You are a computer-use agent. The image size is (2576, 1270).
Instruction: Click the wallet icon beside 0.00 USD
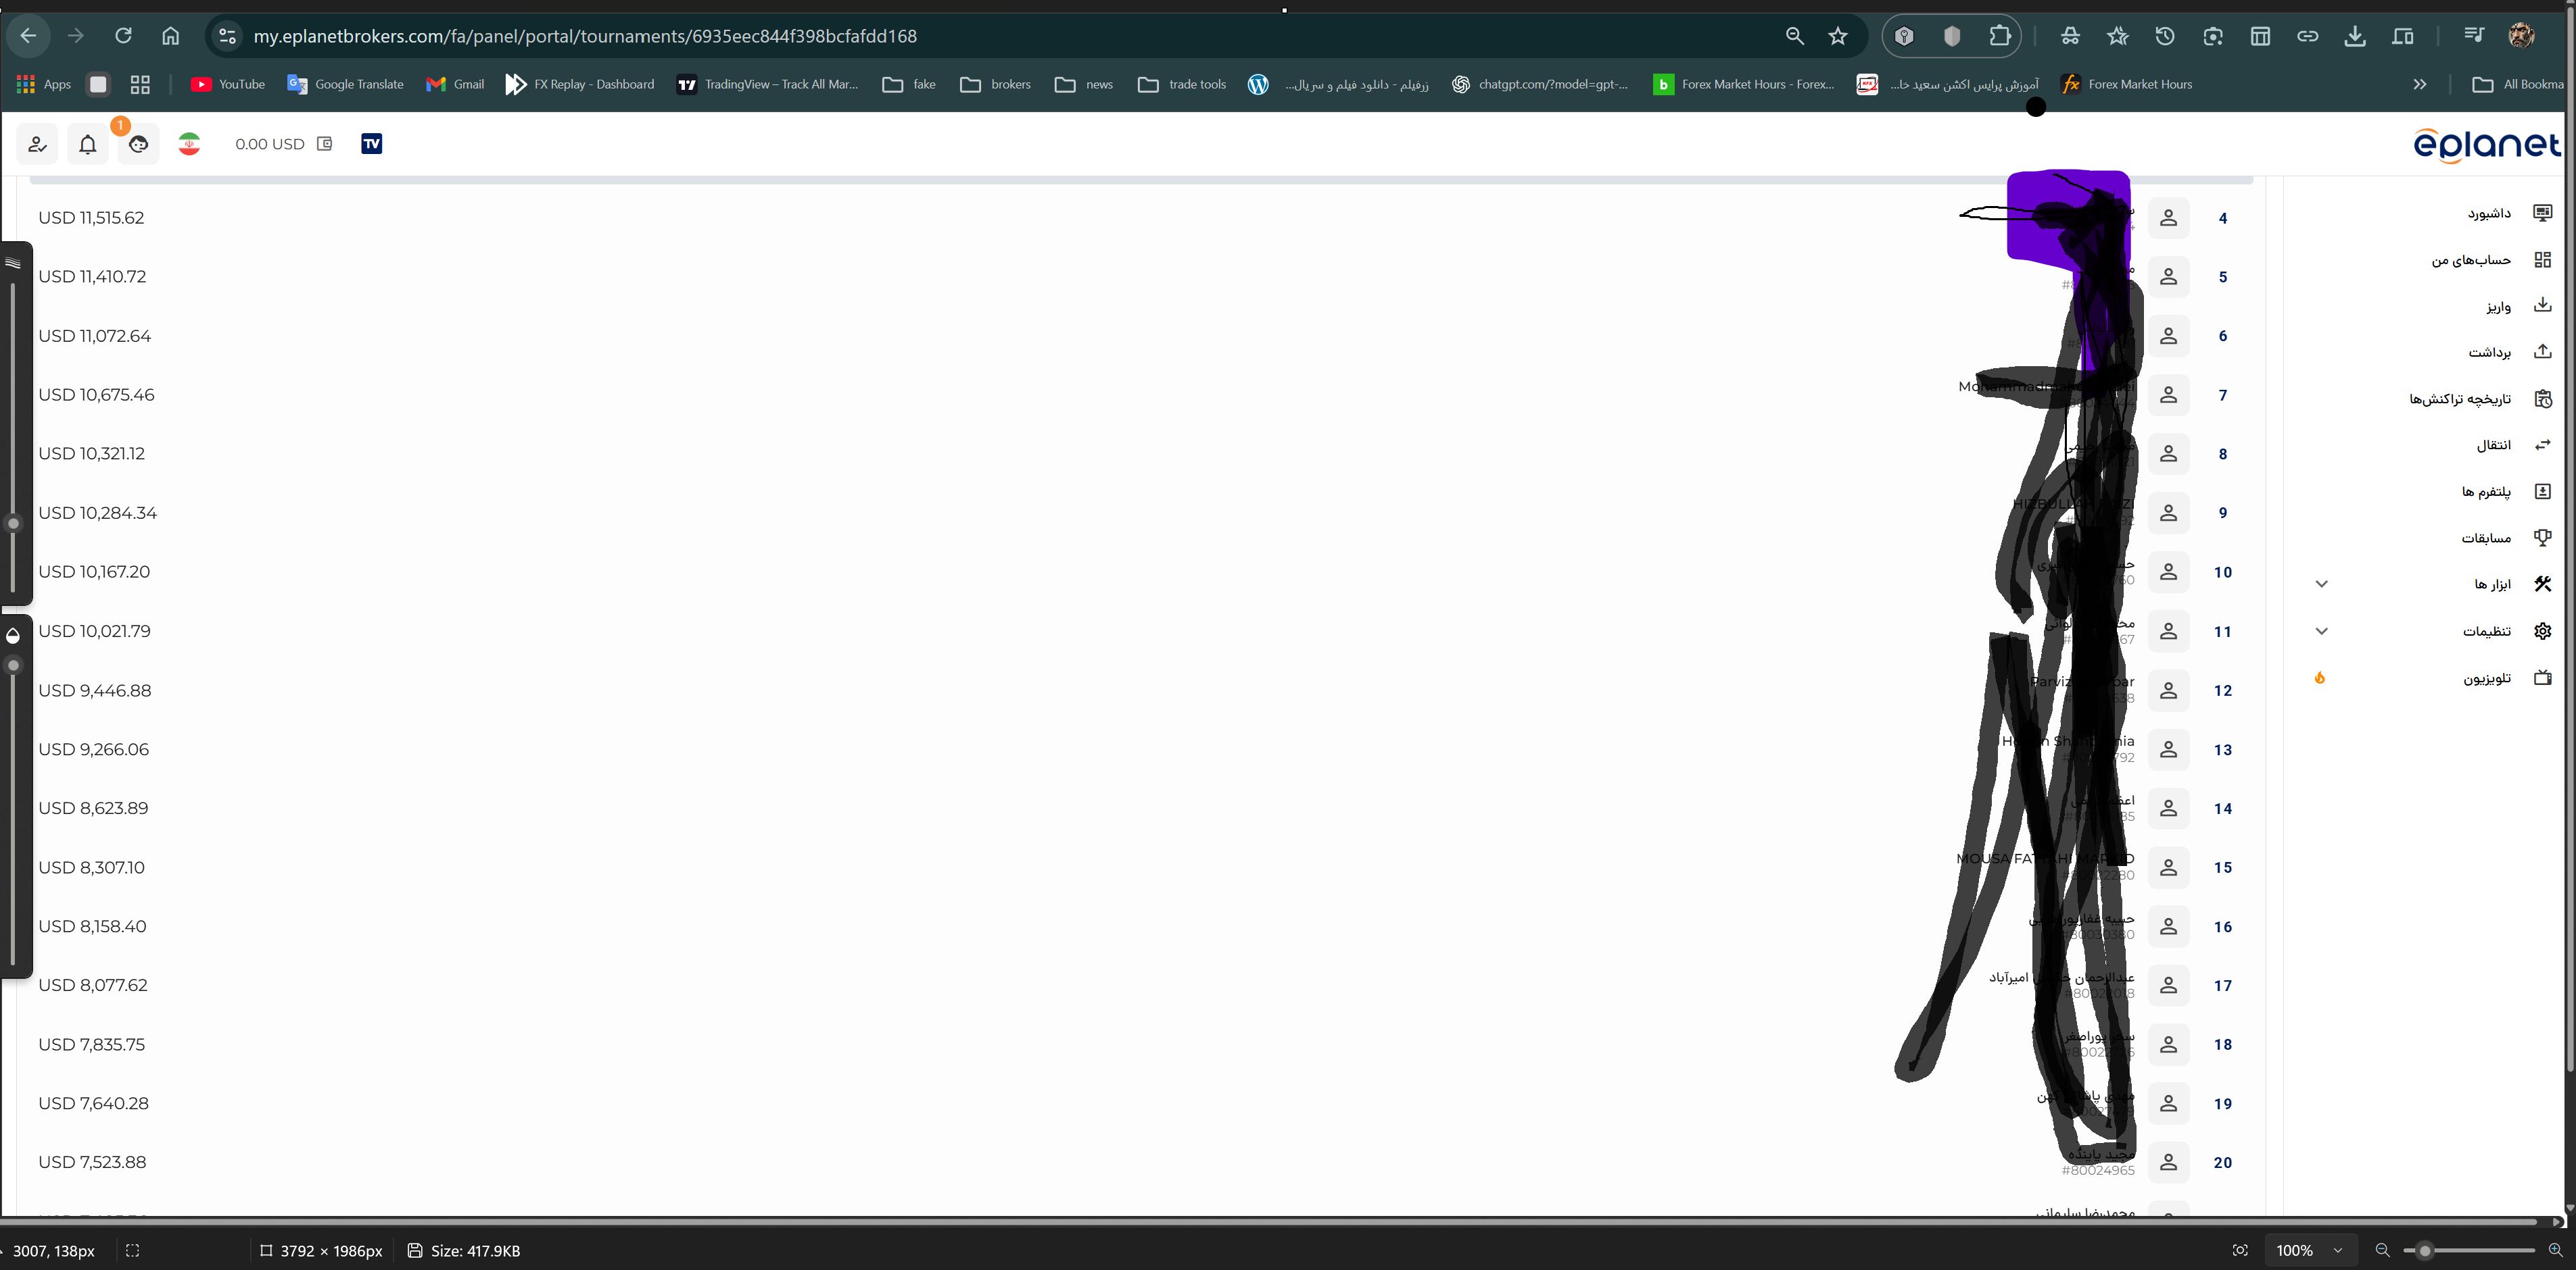(325, 144)
